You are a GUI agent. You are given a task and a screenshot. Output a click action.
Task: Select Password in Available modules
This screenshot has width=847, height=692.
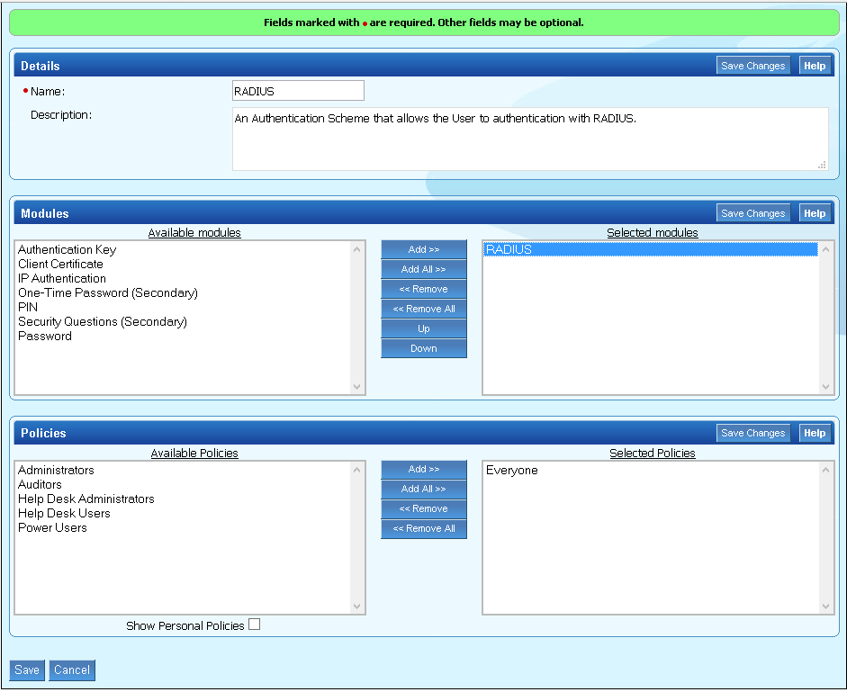coord(45,336)
